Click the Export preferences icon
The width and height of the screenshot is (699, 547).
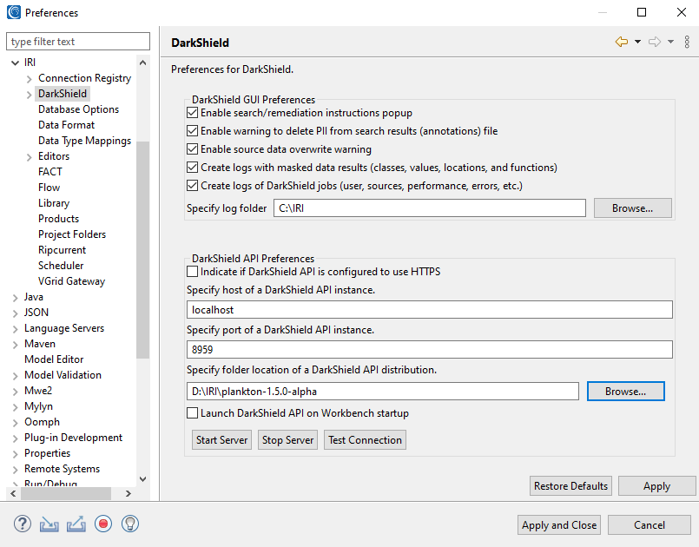[x=75, y=524]
